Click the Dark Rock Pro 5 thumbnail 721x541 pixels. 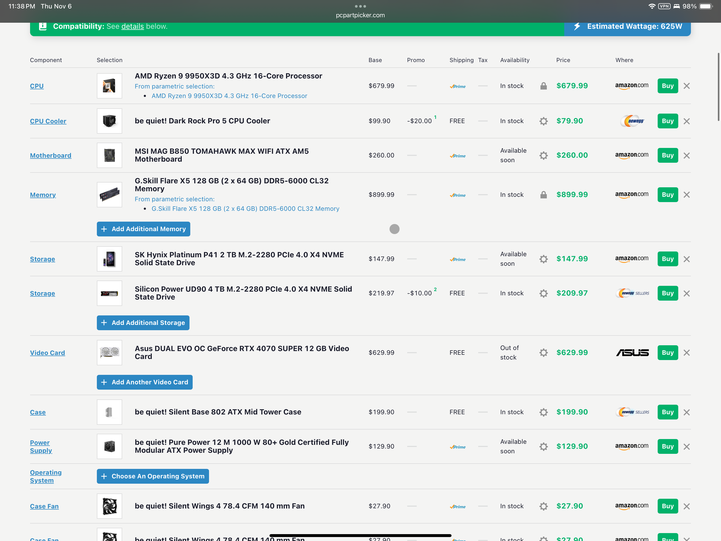(109, 121)
